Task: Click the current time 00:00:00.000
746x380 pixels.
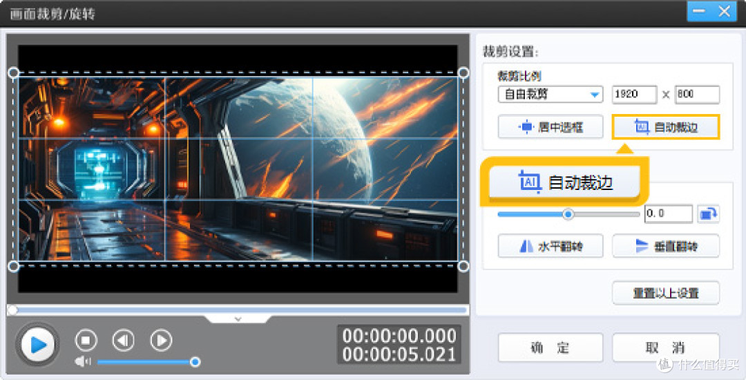Action: pos(399,336)
